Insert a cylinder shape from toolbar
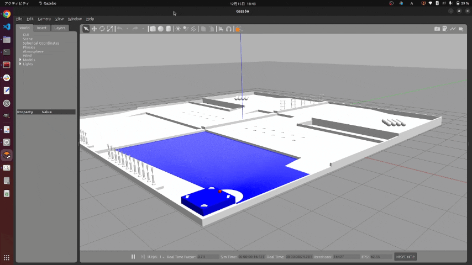Viewport: 472px width, 265px height. pyautogui.click(x=168, y=29)
